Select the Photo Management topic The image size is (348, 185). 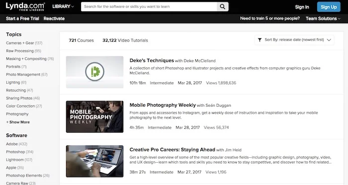[27, 75]
